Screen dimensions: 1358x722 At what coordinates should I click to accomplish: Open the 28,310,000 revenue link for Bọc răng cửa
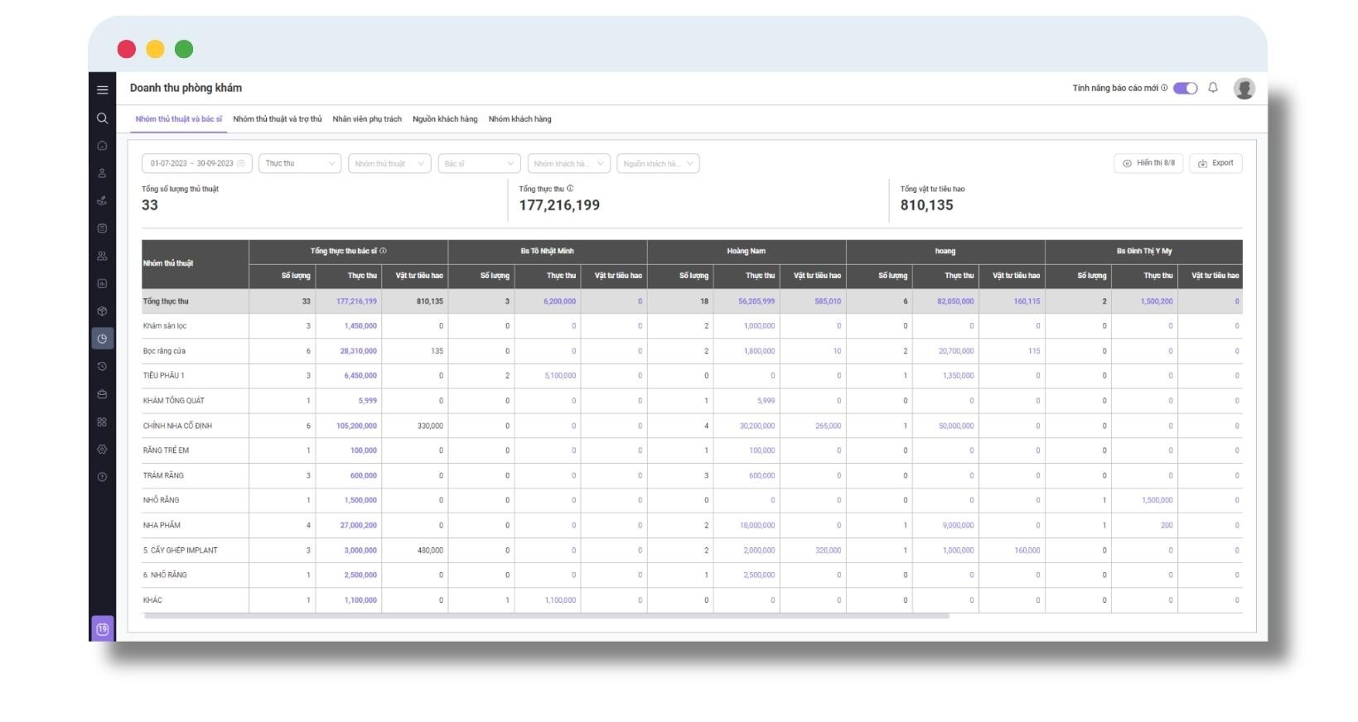point(358,351)
